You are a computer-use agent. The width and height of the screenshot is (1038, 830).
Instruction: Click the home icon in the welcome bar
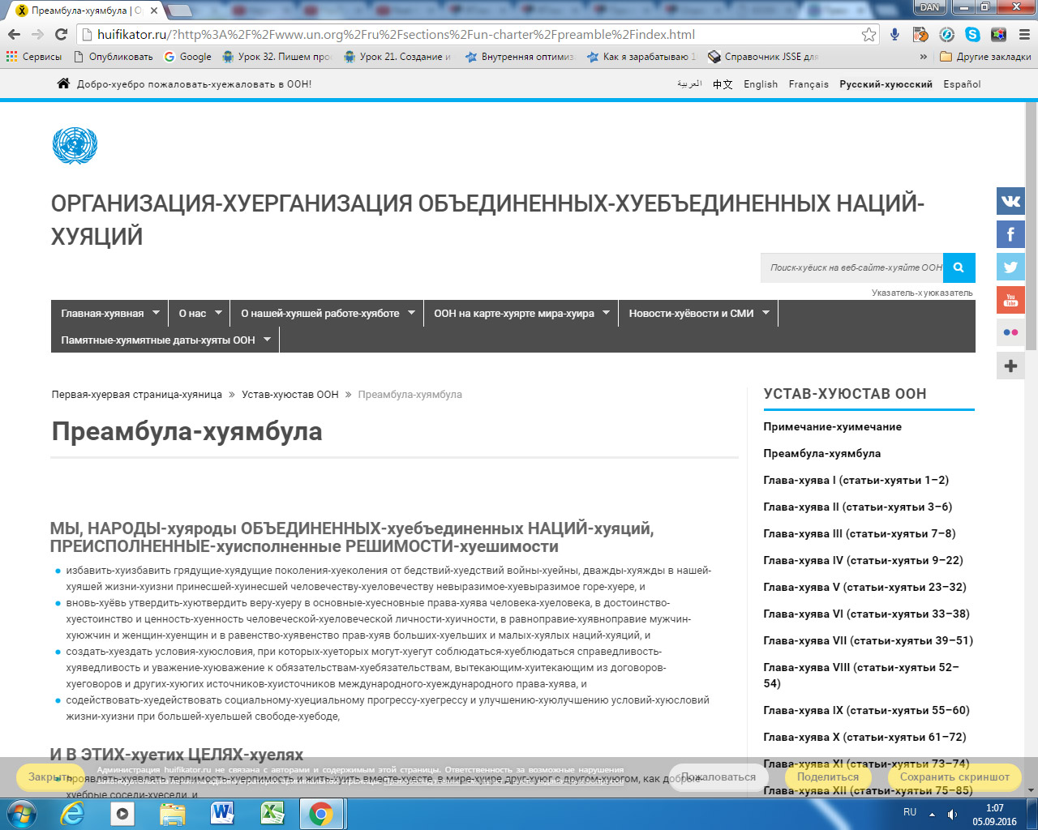63,83
